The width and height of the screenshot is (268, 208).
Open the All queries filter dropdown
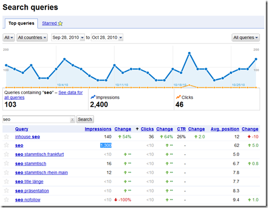pos(246,38)
